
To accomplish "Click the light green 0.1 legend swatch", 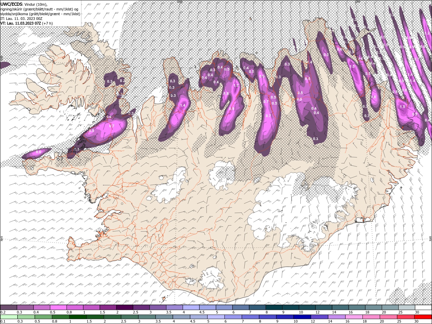I will tap(9, 317).
